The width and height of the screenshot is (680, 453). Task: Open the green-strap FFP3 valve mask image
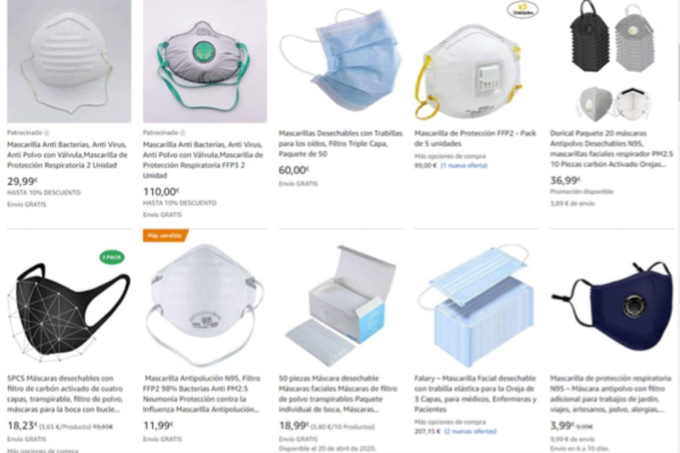pyautogui.click(x=205, y=62)
